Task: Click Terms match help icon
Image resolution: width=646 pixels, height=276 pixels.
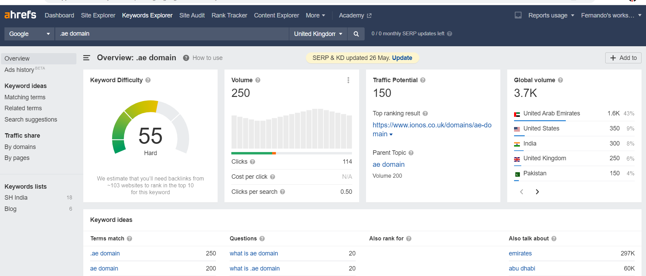Action: (x=130, y=239)
